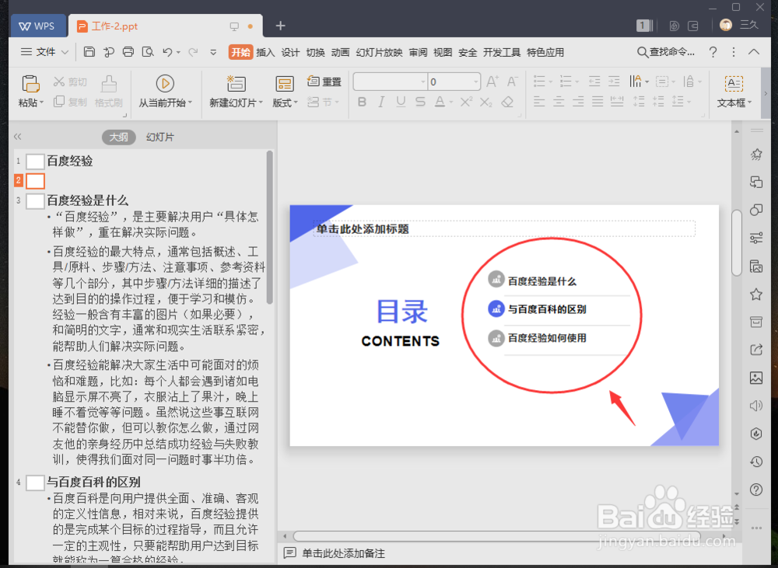Open Print Preview from quick toolbar
This screenshot has height=568, width=778.
[x=148, y=52]
